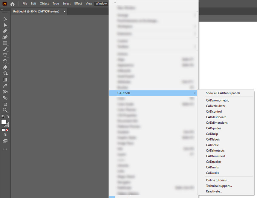Select the Selection tool arrow
257x198 pixels.
pyautogui.click(x=5, y=19)
